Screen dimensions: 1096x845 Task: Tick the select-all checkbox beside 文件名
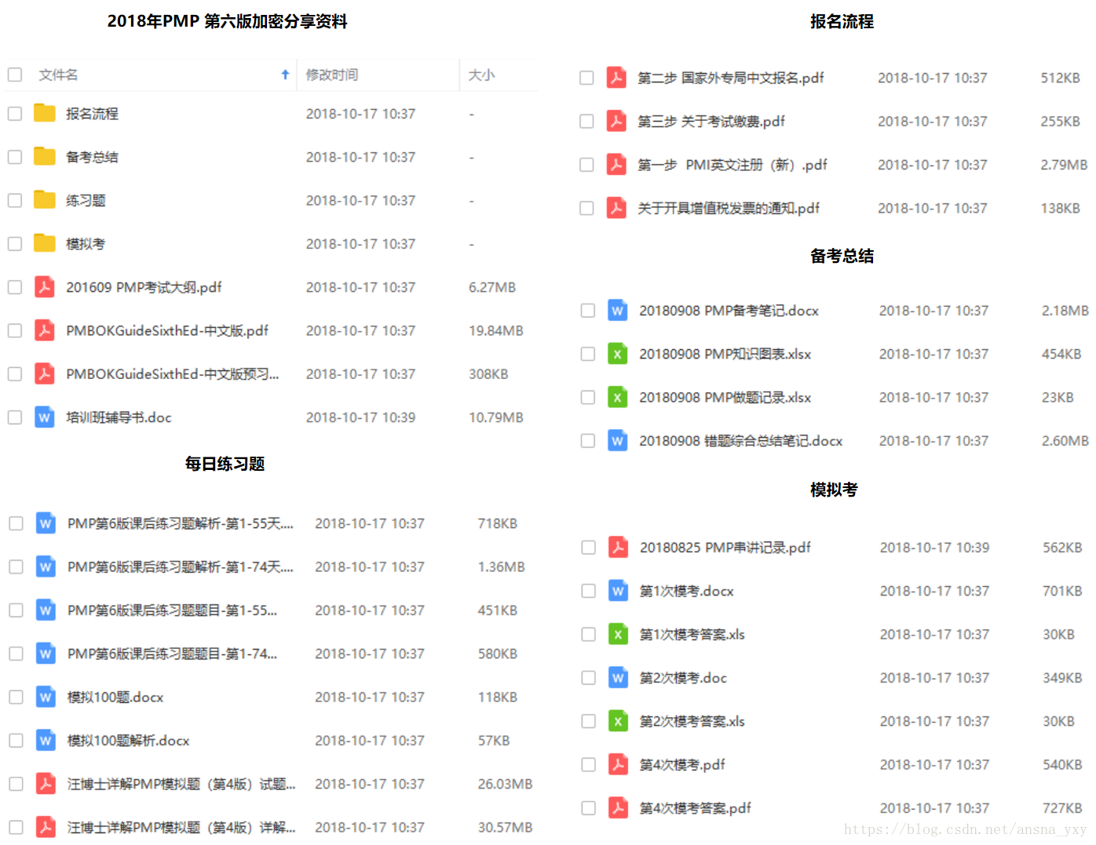coord(15,75)
